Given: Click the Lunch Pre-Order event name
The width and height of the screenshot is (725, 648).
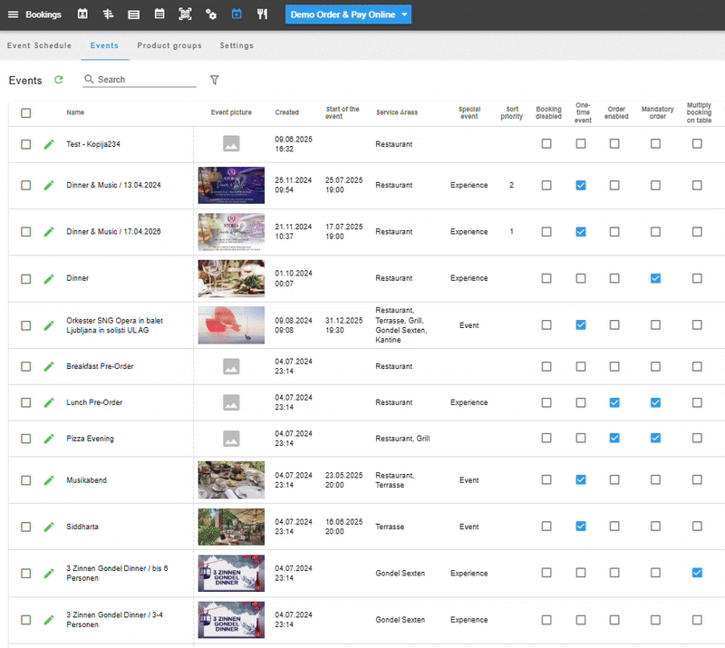Looking at the screenshot, I should (x=94, y=402).
